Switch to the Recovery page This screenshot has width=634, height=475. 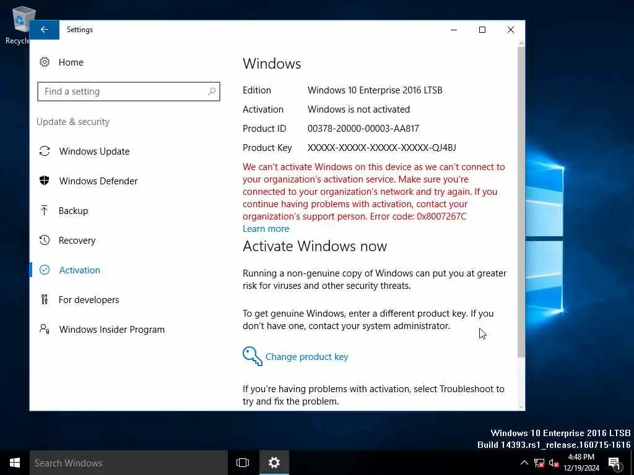tap(77, 241)
